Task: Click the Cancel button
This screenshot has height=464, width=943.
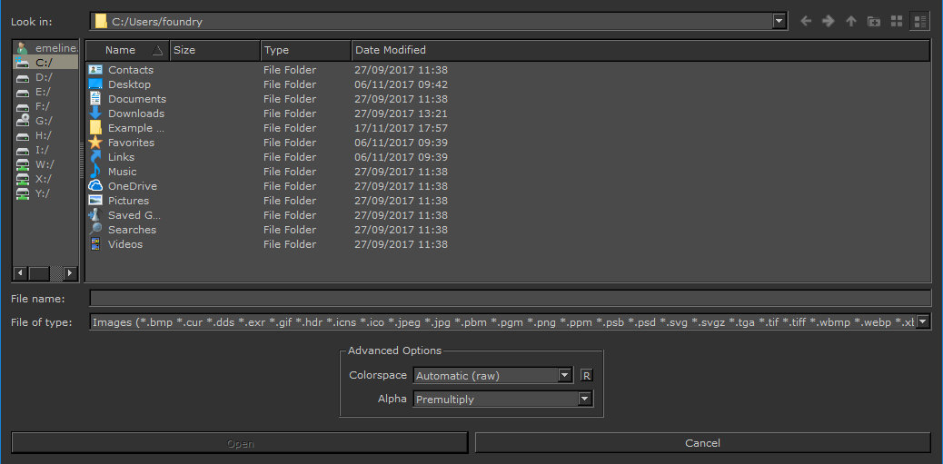Action: tap(702, 443)
